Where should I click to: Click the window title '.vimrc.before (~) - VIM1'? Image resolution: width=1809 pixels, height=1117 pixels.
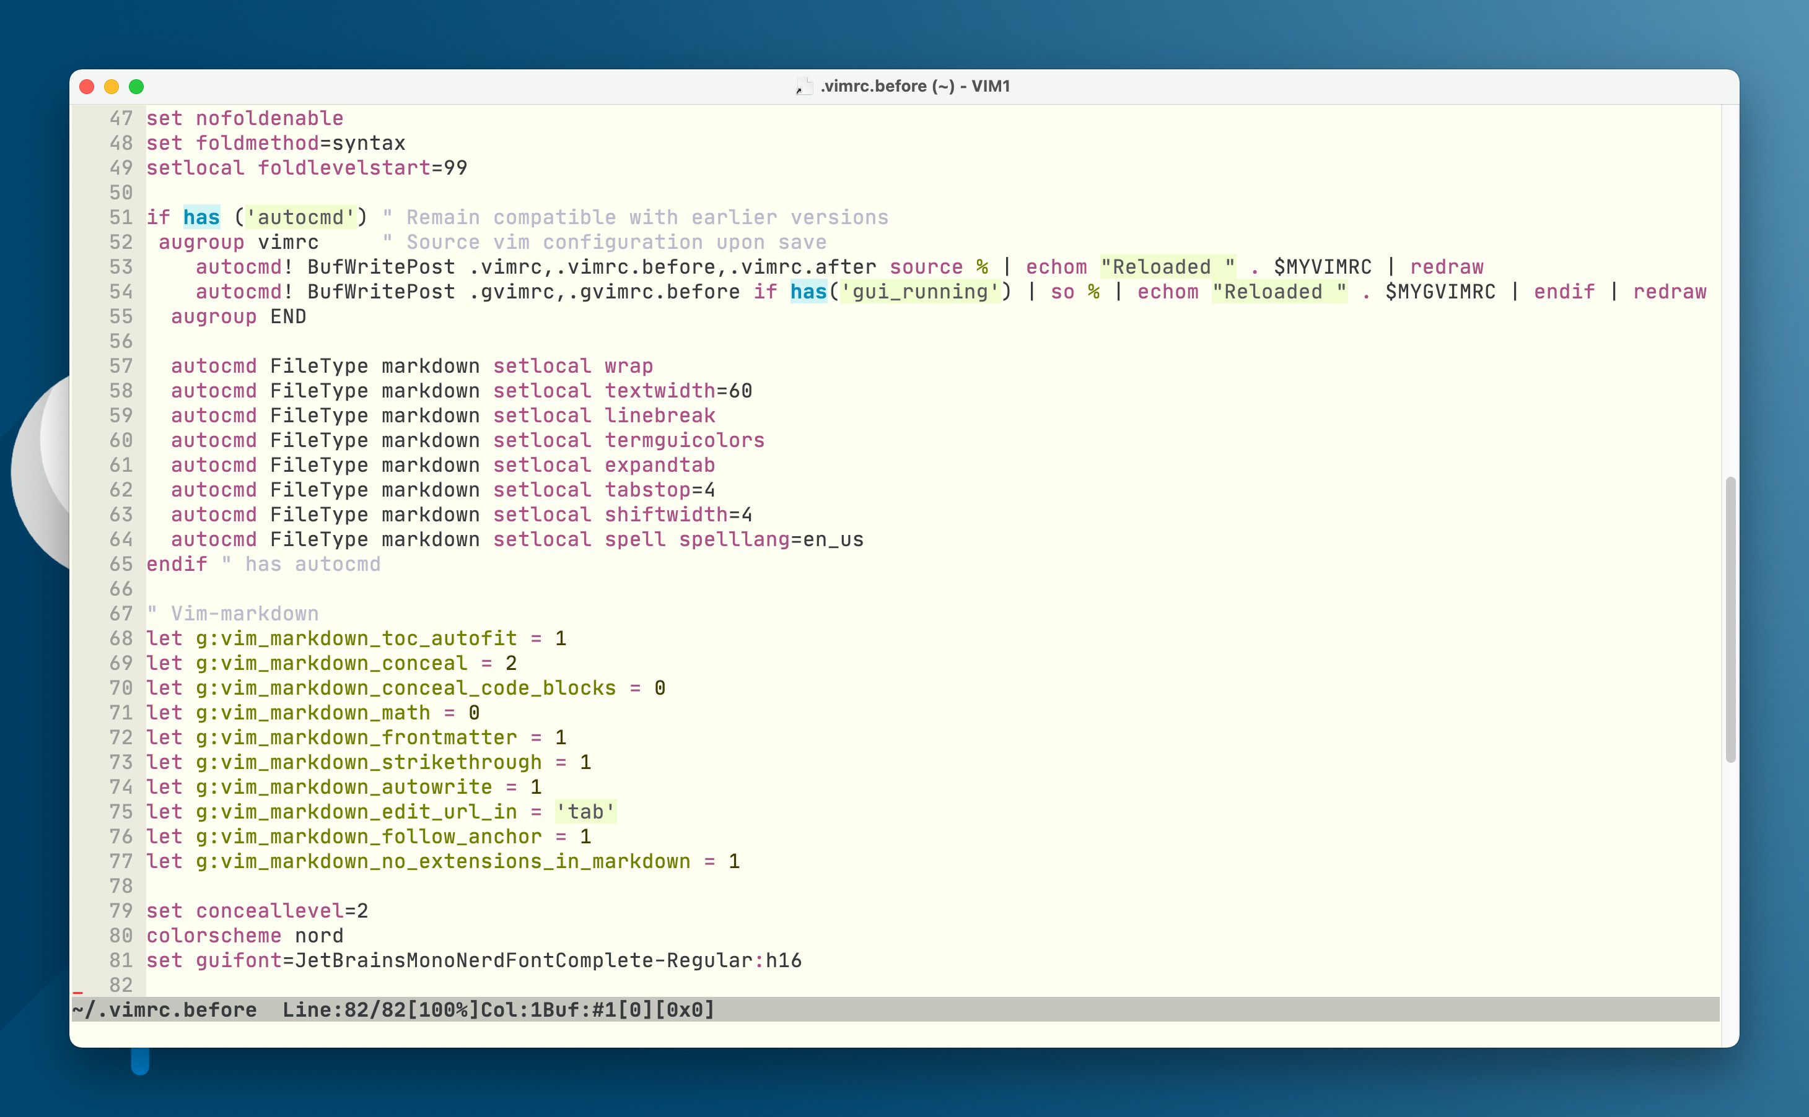[x=915, y=87]
